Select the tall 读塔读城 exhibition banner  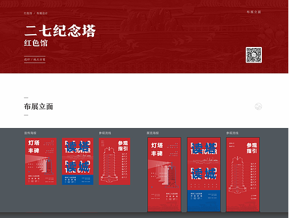[204, 174]
